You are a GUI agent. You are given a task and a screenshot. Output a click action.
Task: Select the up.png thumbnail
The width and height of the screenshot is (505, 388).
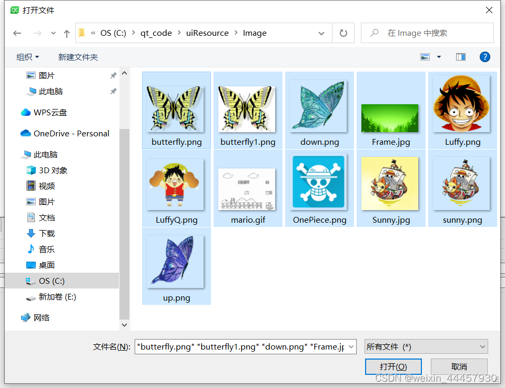pos(177,266)
